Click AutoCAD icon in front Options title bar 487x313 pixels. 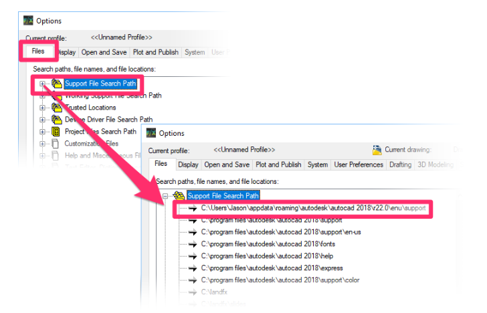[151, 133]
